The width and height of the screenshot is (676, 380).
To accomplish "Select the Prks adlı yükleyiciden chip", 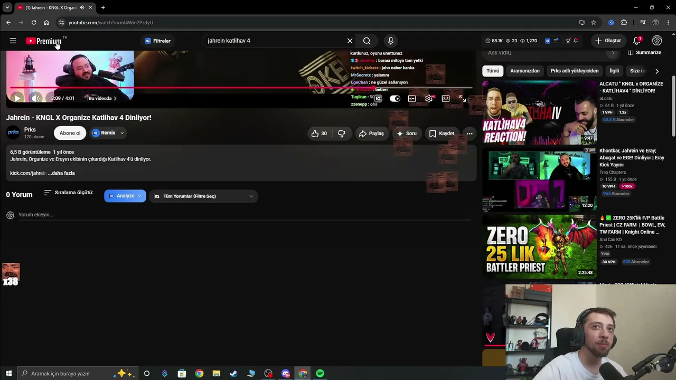I will (x=575, y=71).
